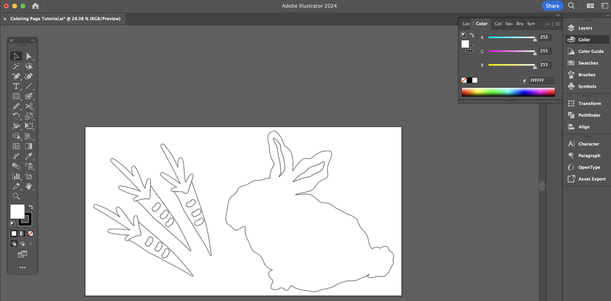Select the Symbol Sprayer tool

pos(29,166)
